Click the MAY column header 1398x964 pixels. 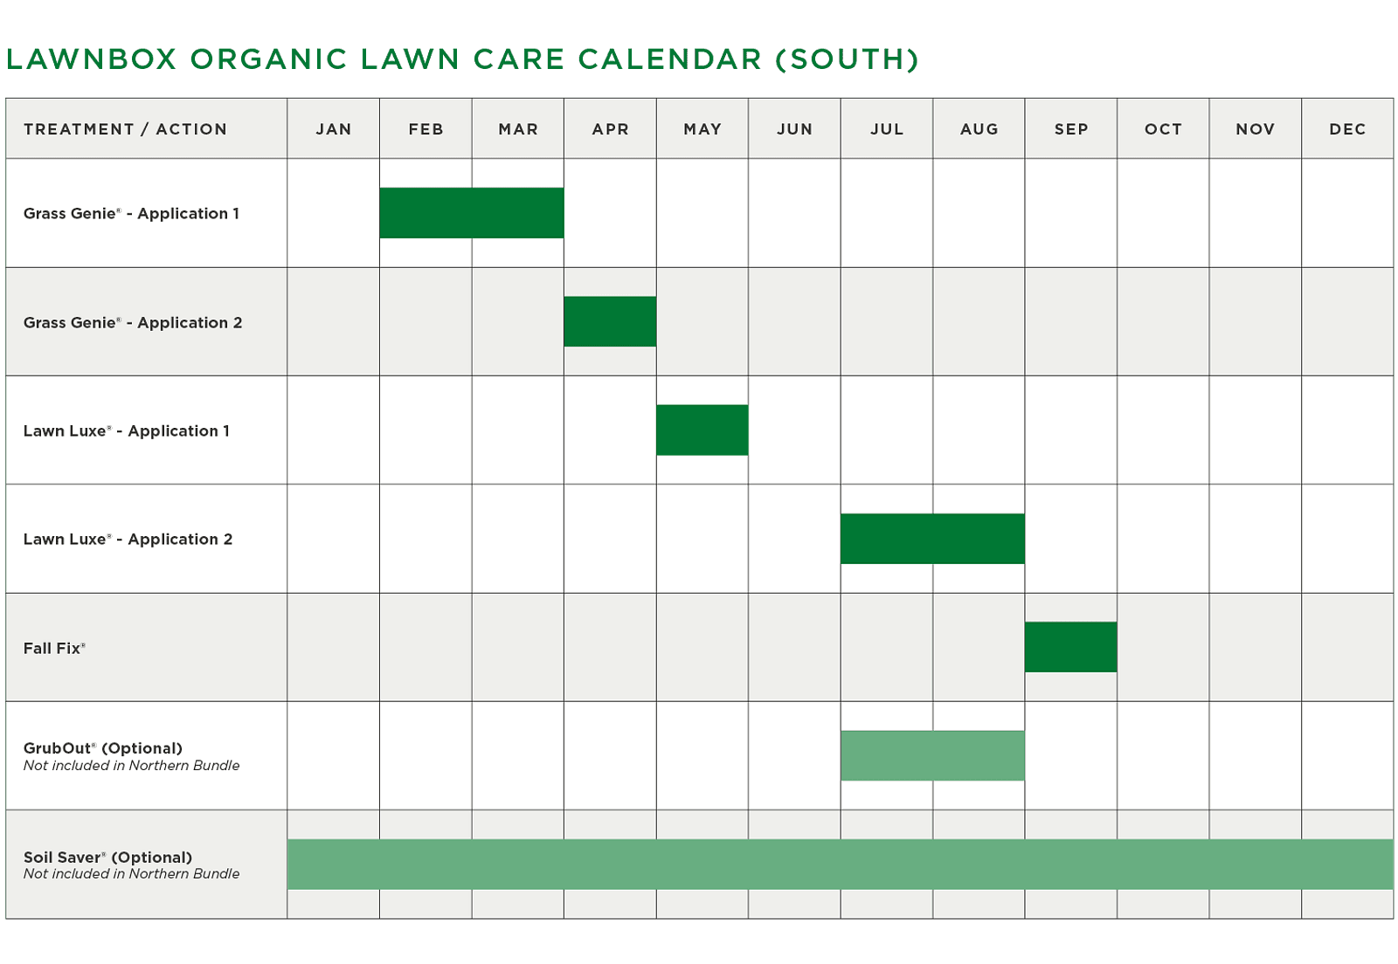tap(702, 129)
